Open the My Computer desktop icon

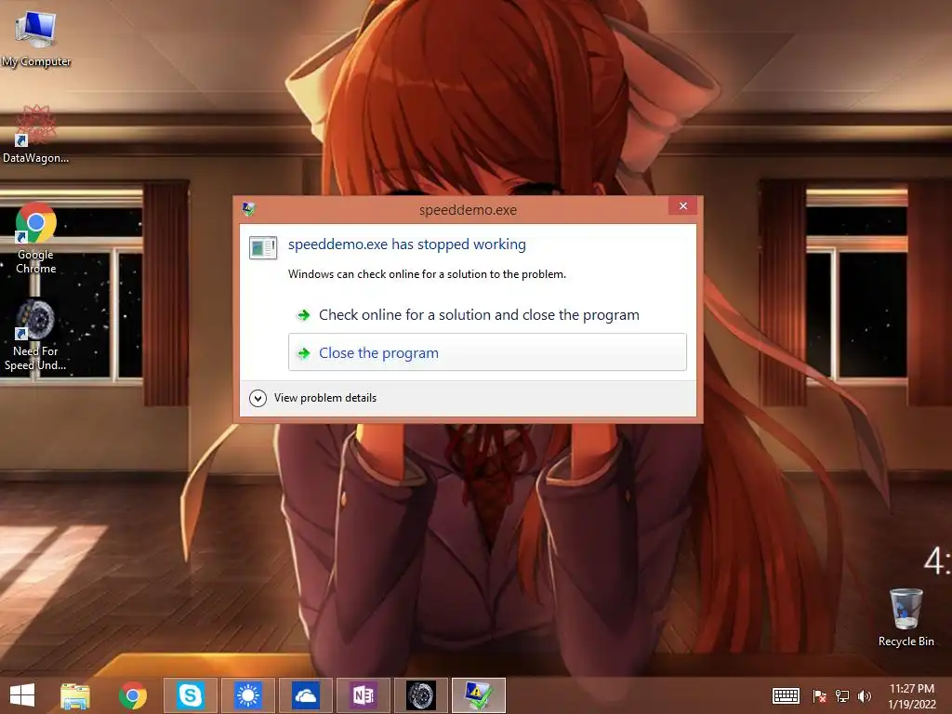pos(36,37)
